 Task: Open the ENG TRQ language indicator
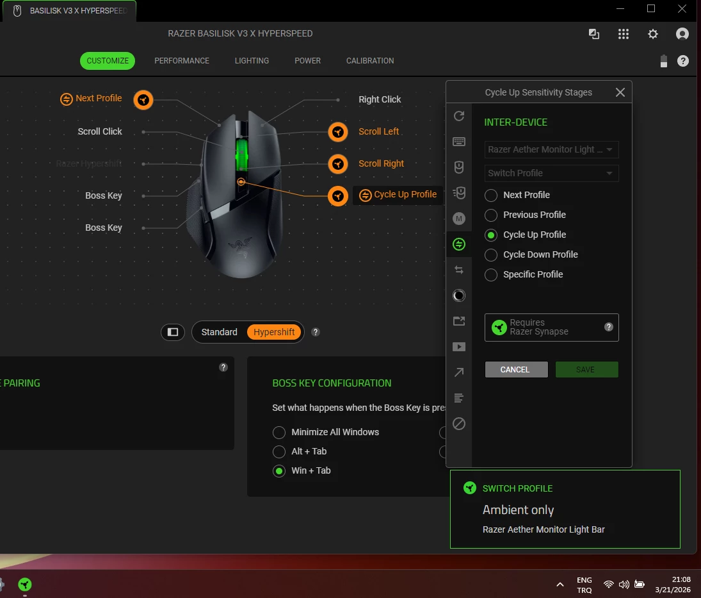coord(584,585)
